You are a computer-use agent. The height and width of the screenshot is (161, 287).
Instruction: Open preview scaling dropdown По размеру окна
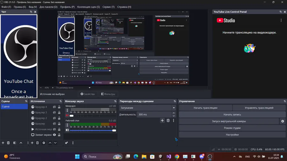click(73, 87)
